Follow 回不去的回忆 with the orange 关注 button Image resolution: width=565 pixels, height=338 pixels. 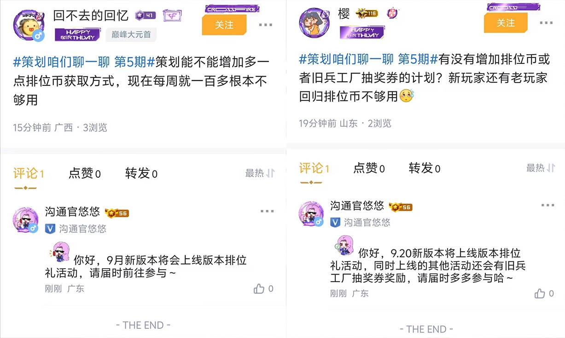[224, 25]
